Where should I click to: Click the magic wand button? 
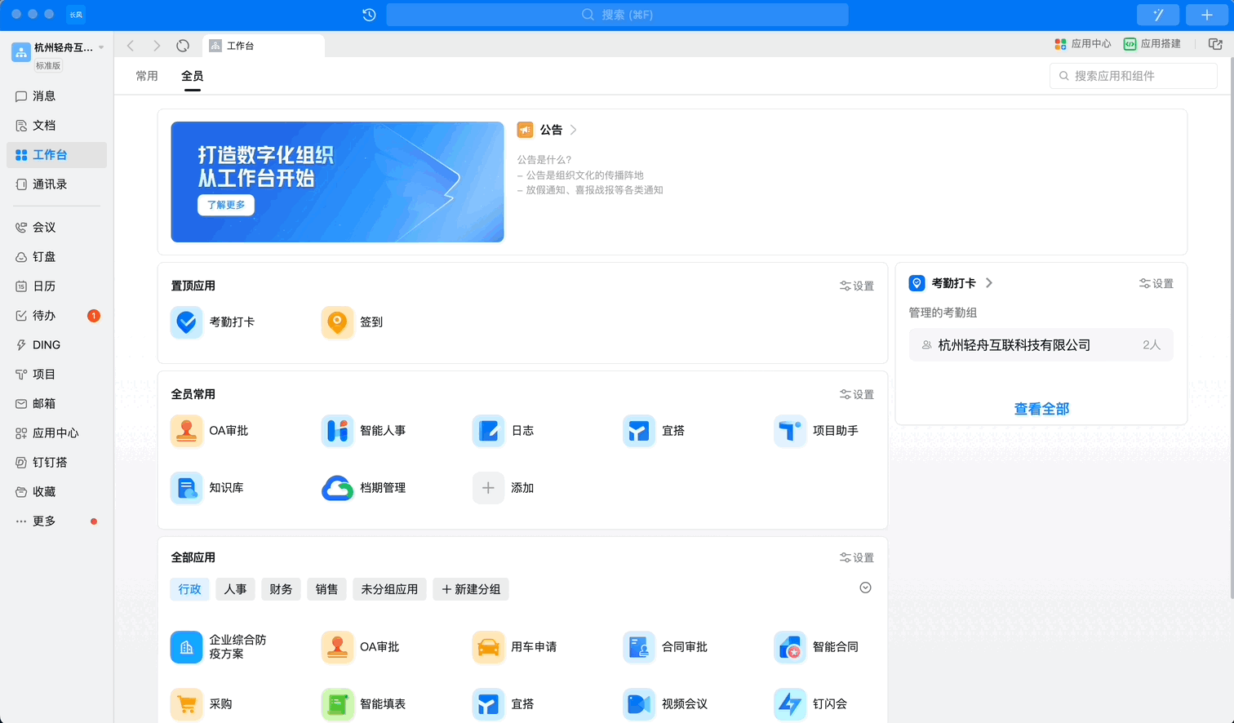1157,15
